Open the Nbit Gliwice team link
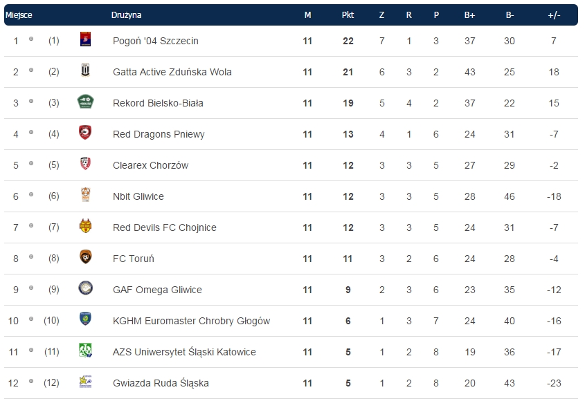The height and width of the screenshot is (401, 585). [x=138, y=196]
